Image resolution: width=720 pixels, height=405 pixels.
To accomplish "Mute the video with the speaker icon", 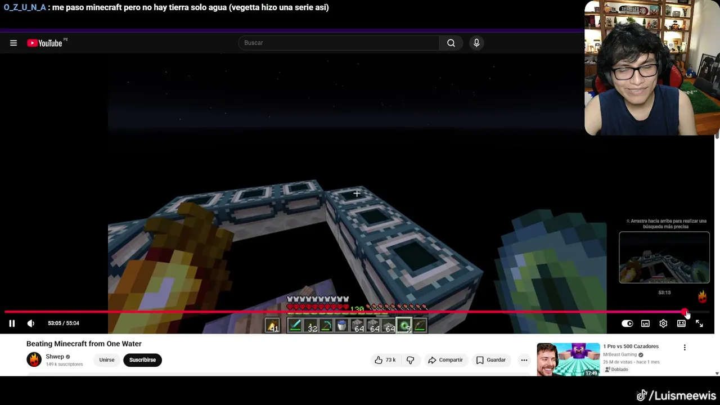I will 31,323.
